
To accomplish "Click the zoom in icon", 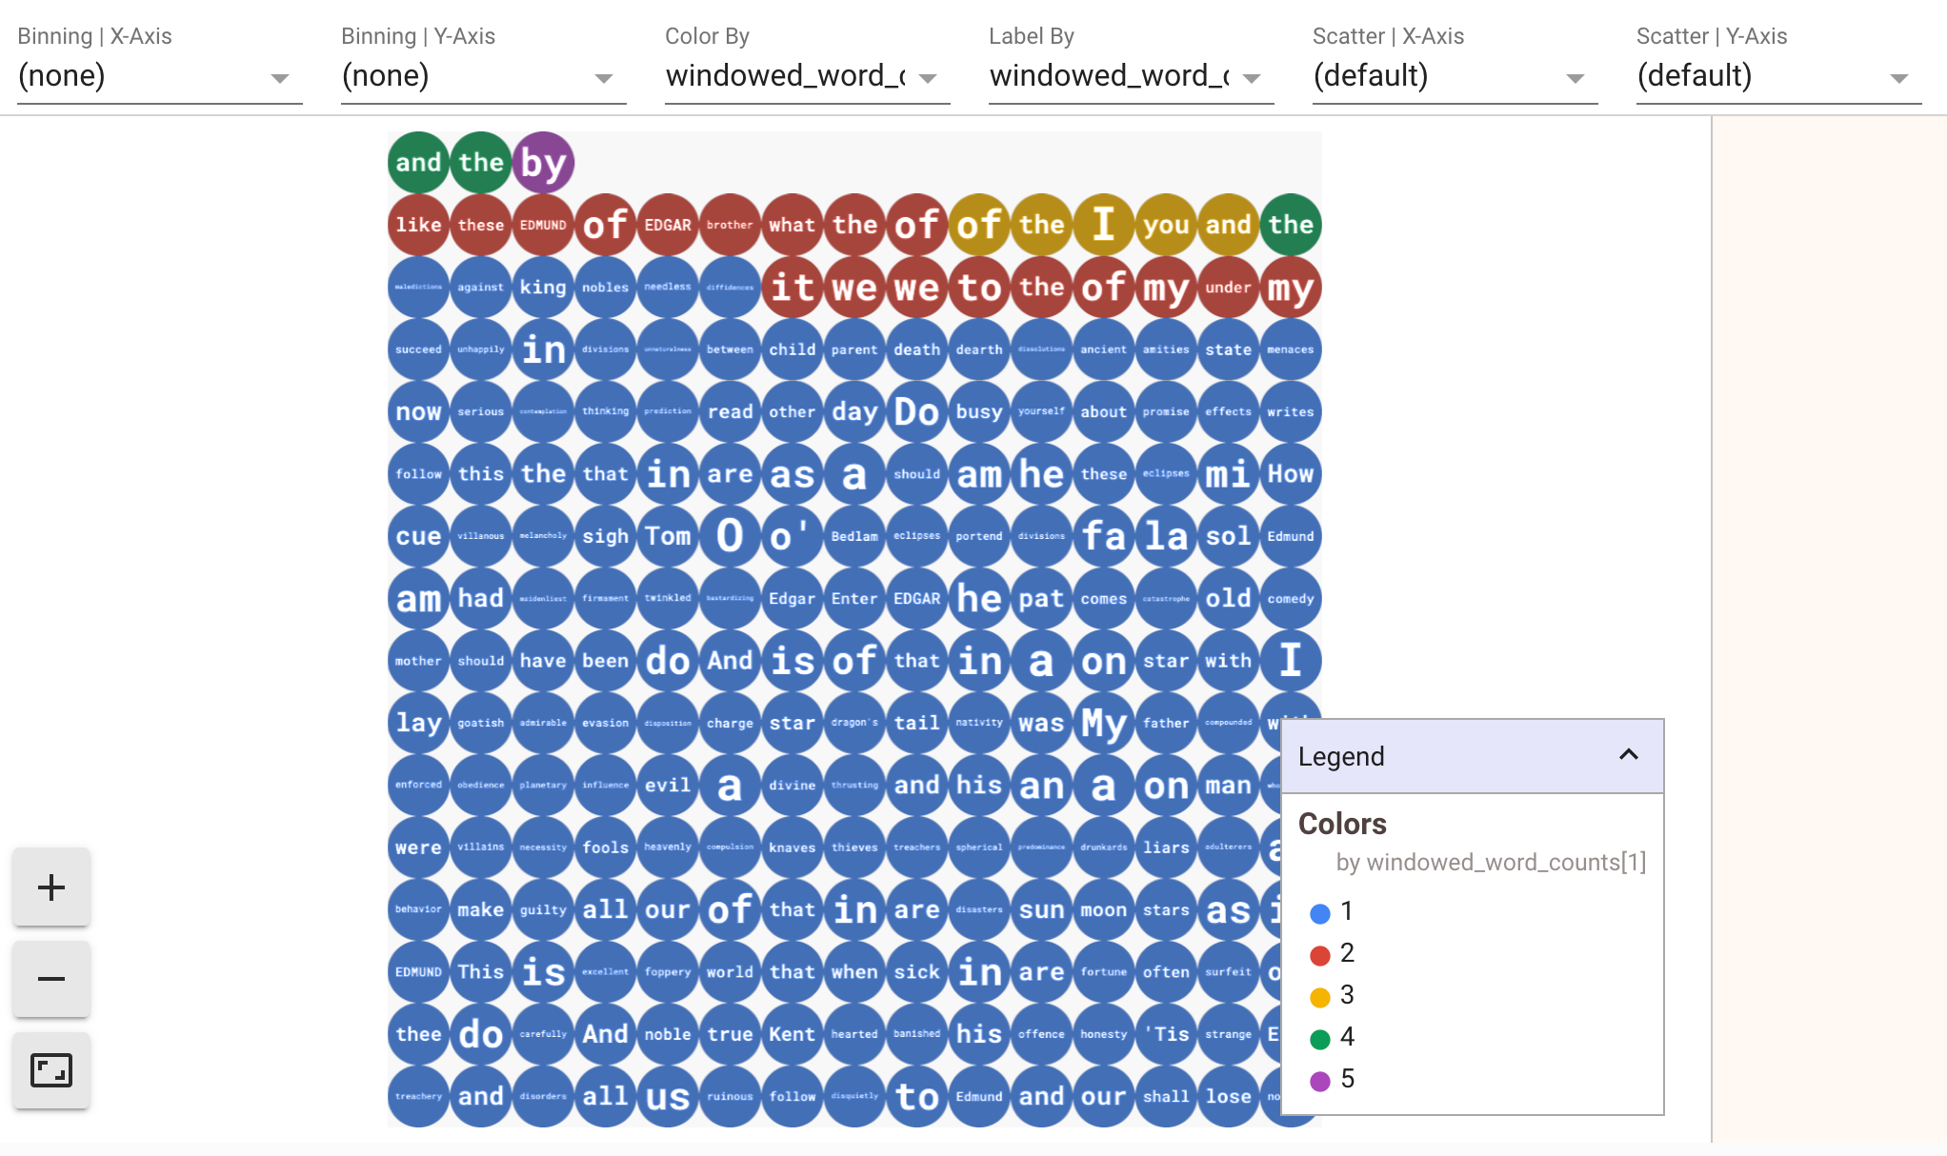I will pyautogui.click(x=52, y=887).
